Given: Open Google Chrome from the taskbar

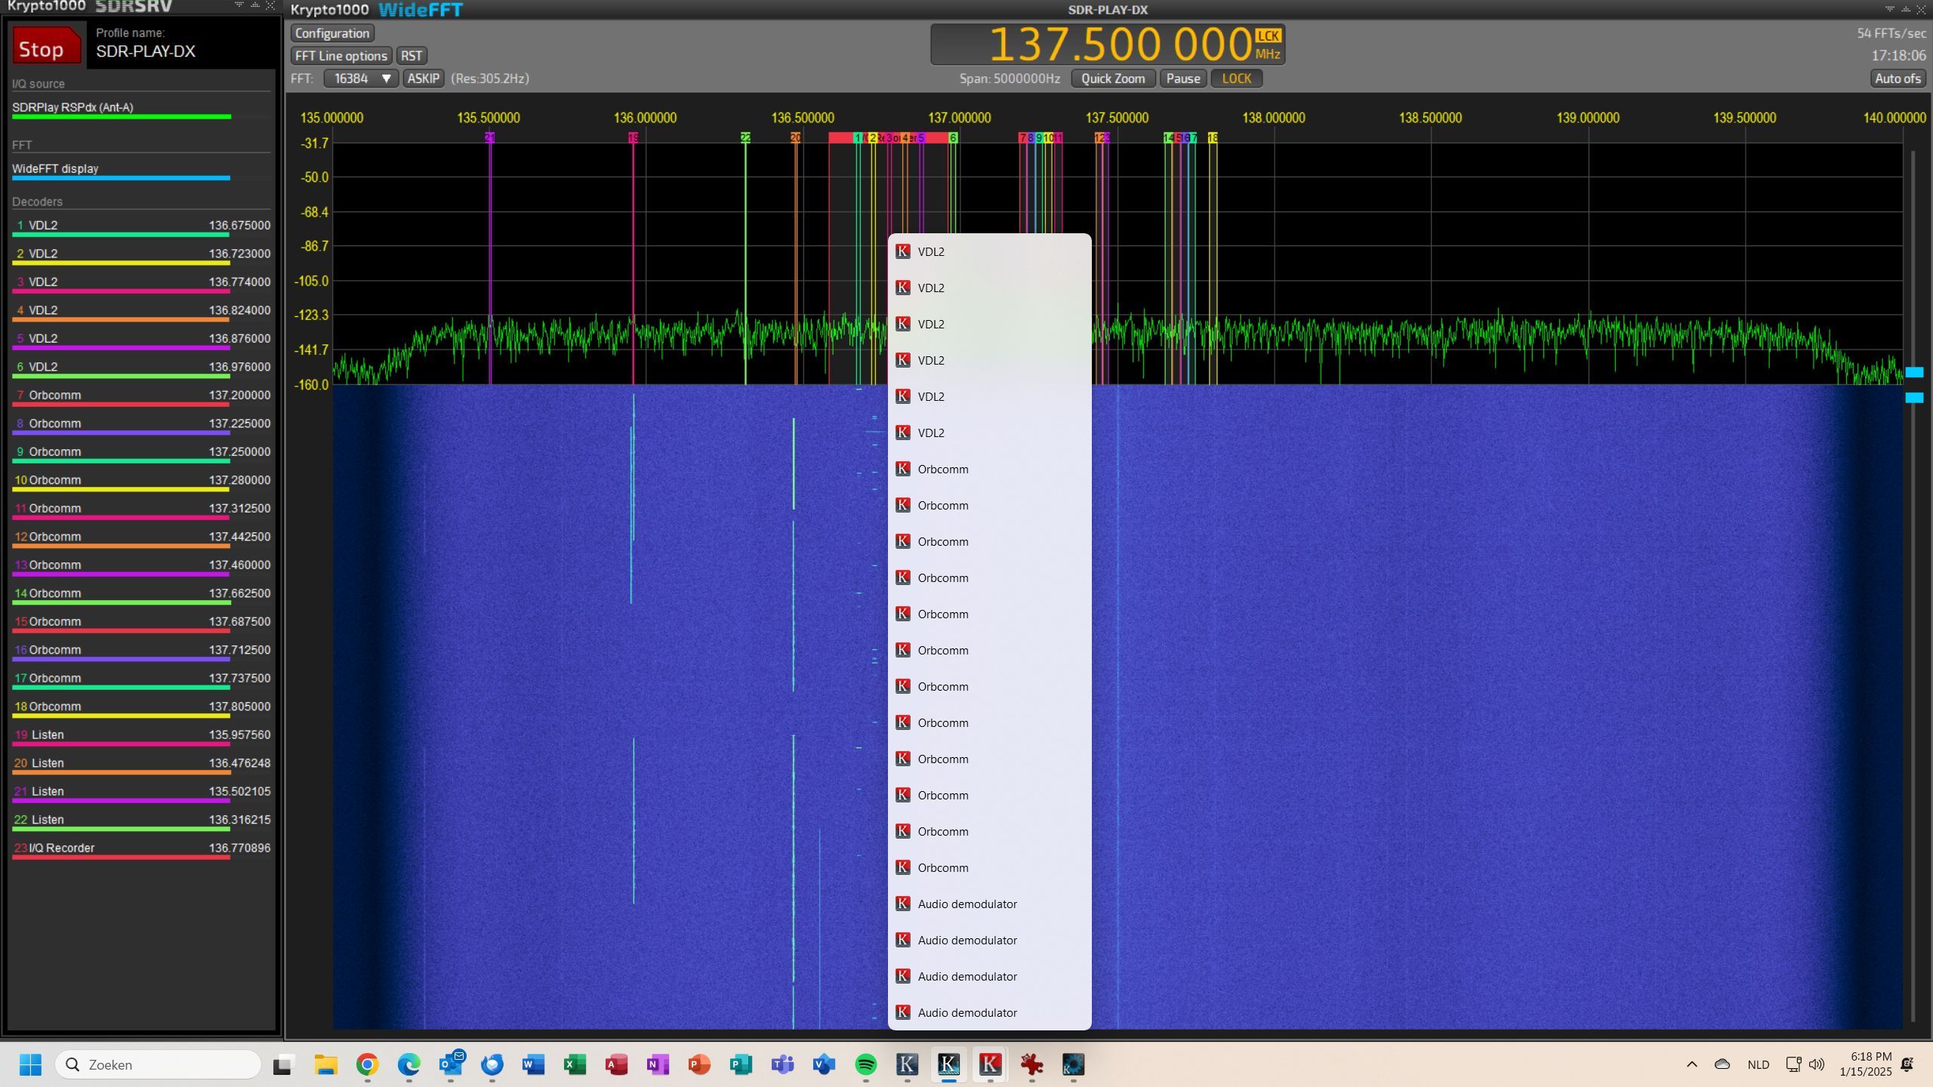Looking at the screenshot, I should [367, 1064].
